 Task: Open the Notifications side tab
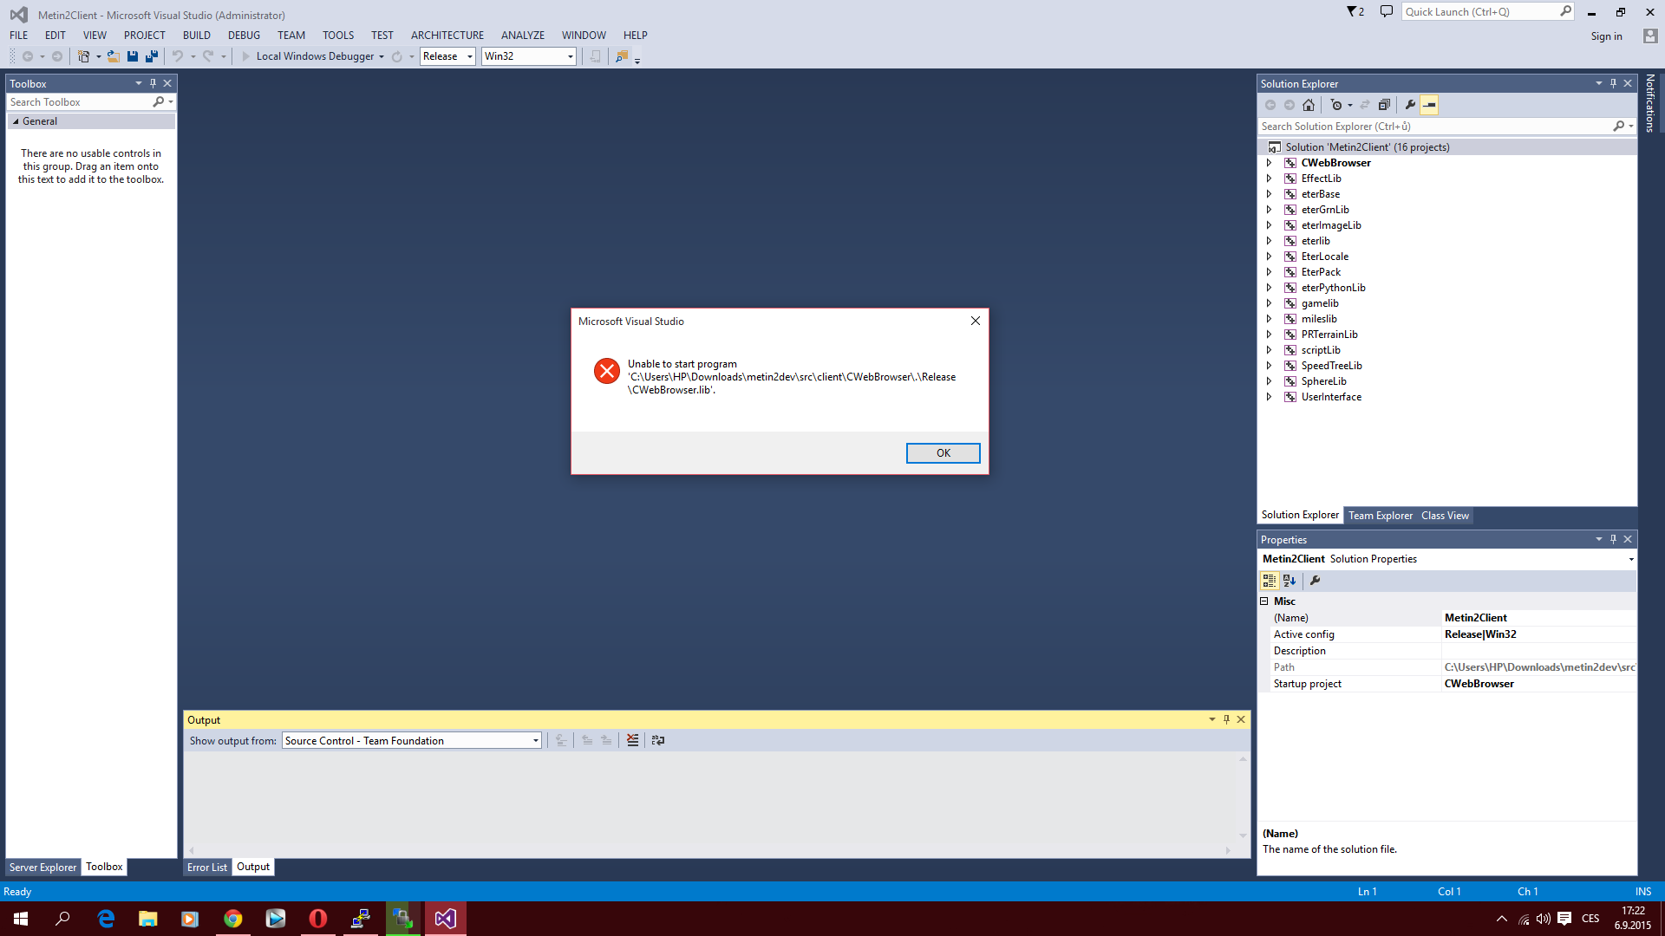pyautogui.click(x=1650, y=103)
